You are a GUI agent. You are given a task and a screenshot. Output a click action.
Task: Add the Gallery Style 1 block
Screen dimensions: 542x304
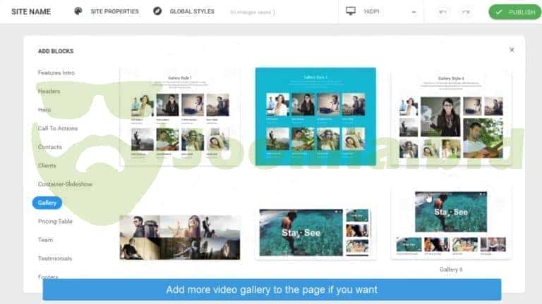[x=179, y=117]
